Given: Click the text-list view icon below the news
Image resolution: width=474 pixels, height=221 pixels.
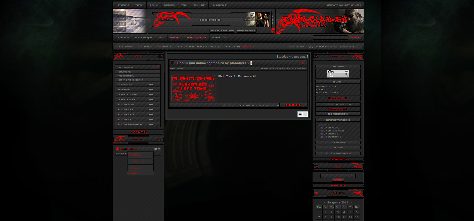Looking at the screenshot, I should (305, 114).
